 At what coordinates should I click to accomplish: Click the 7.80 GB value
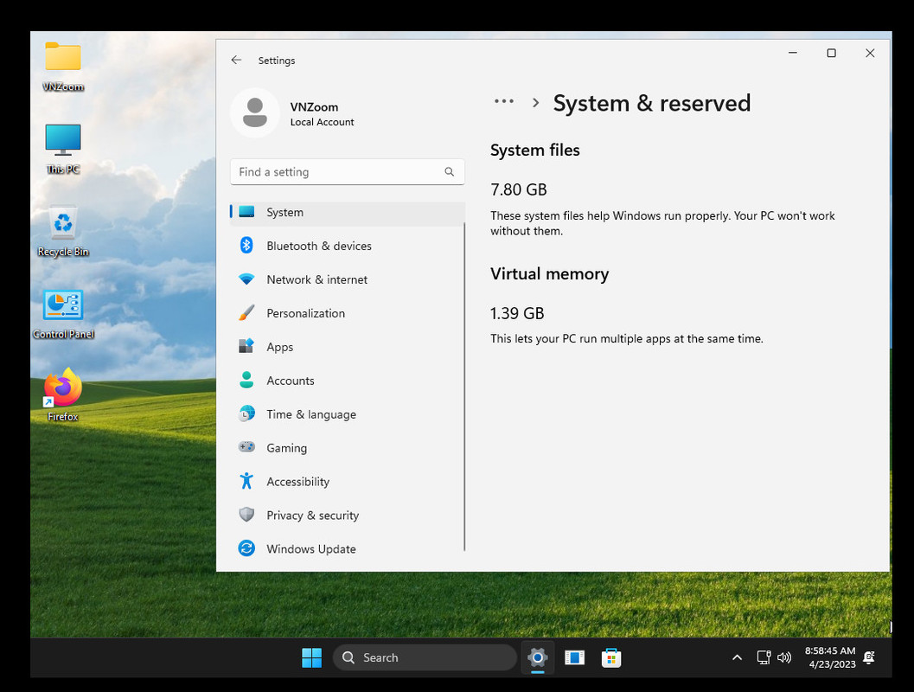519,189
